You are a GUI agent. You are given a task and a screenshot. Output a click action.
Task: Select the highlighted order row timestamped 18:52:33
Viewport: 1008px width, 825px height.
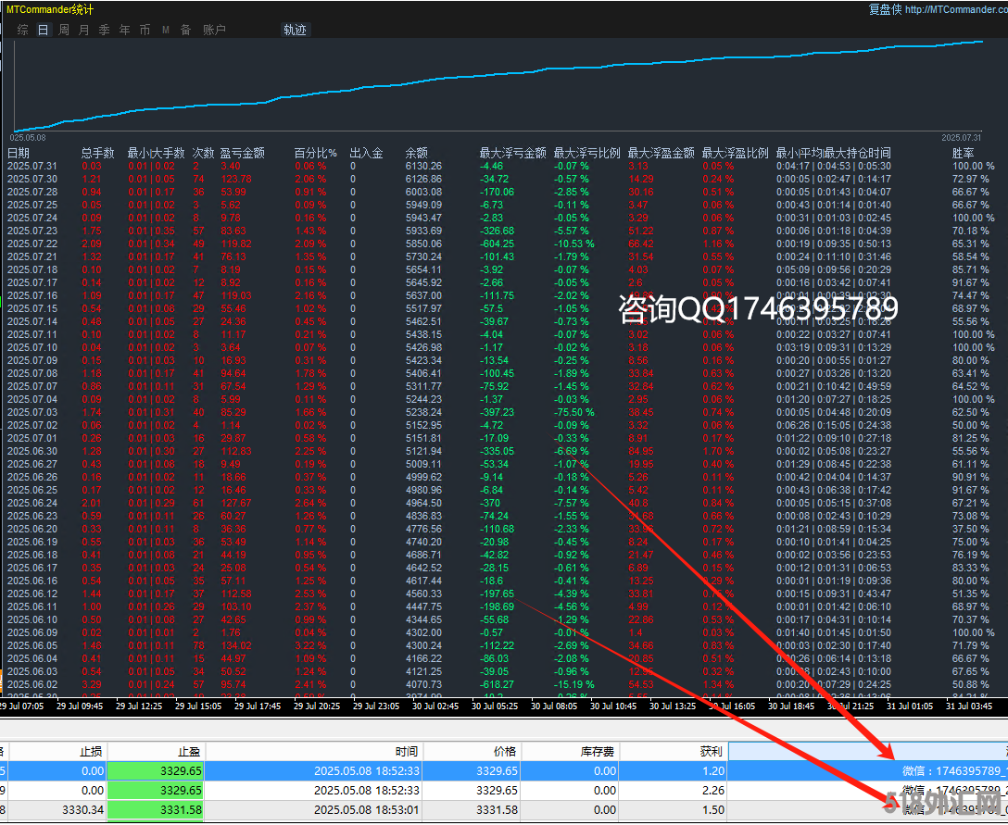pyautogui.click(x=366, y=770)
